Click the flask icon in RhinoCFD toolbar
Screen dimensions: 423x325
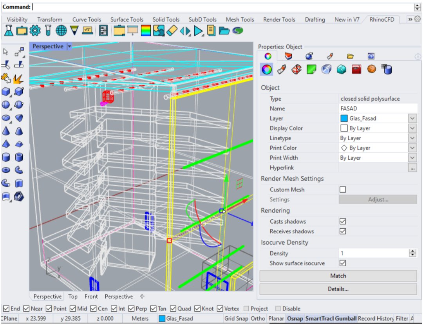click(8, 31)
